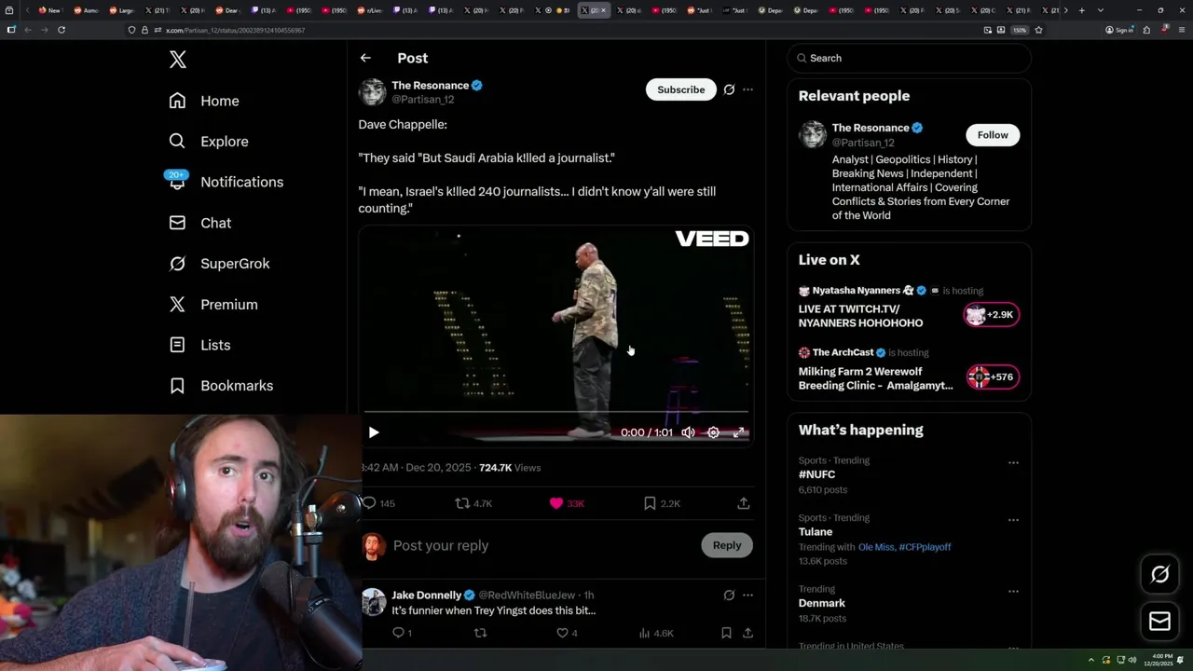Join Nyatasha Nyanners live +2.9K
This screenshot has width=1193, height=671.
pyautogui.click(x=992, y=315)
